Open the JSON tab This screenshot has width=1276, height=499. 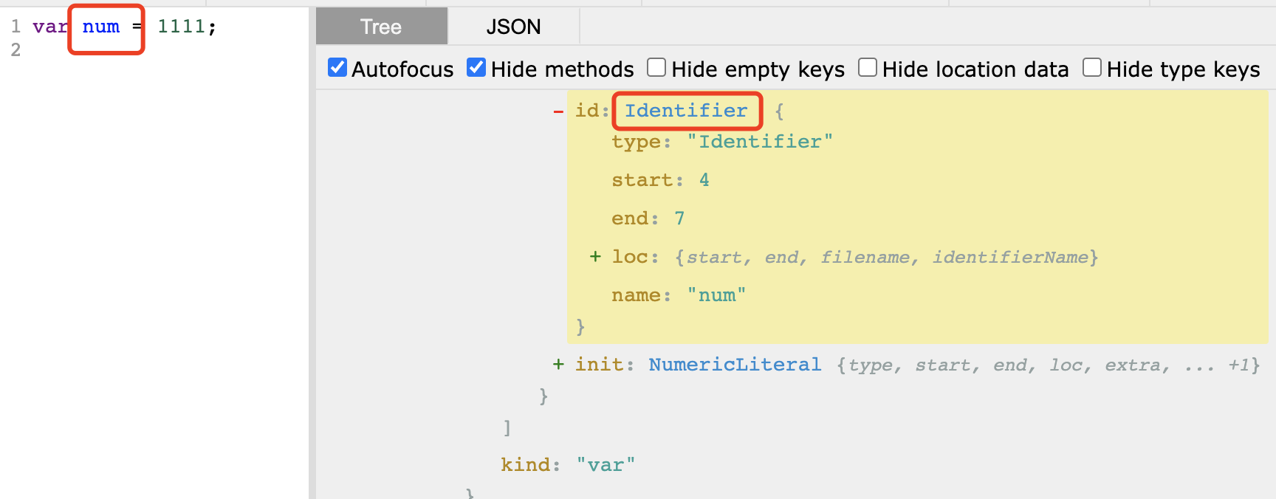(x=513, y=27)
